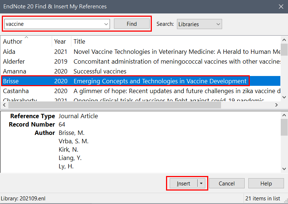Click the Find button
The height and width of the screenshot is (204, 288).
click(132, 24)
